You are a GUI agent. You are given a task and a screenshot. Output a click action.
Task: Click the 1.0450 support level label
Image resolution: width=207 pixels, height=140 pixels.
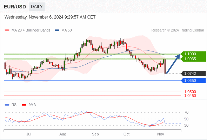pyautogui.click(x=190, y=96)
